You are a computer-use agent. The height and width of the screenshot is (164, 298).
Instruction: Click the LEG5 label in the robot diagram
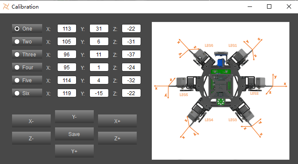(x=184, y=95)
